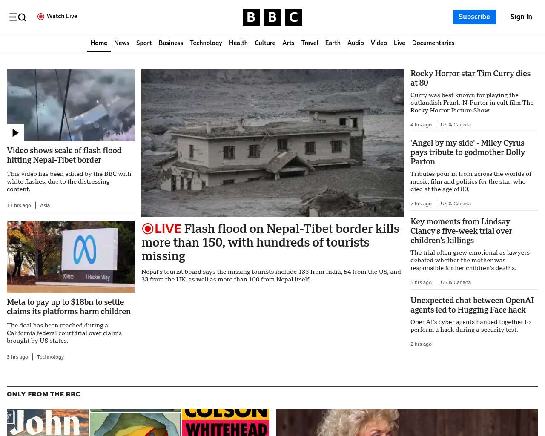Open the Watch Live link
Viewport: 545px width, 436px height.
[57, 17]
